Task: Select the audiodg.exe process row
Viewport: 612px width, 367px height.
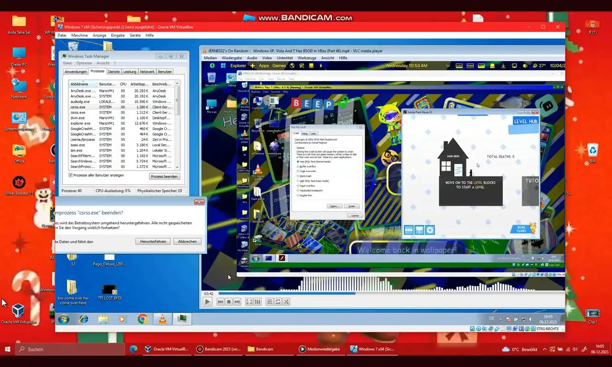Action: 121,102
